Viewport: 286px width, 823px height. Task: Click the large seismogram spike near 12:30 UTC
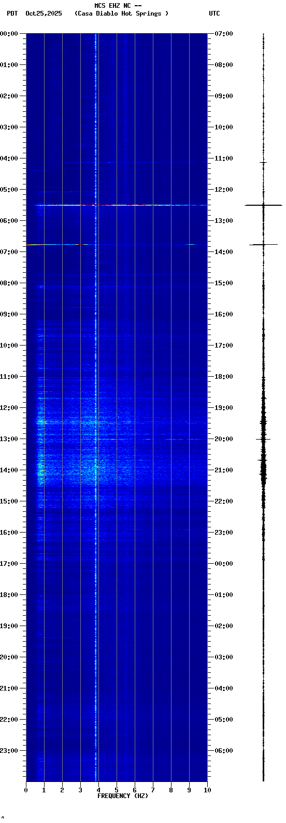[x=263, y=205]
